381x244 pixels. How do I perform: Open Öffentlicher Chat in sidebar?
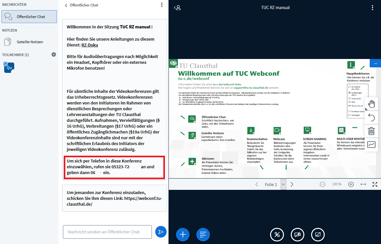point(29,17)
